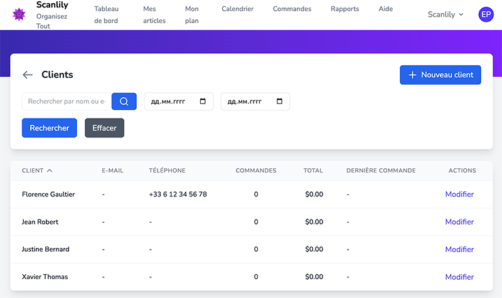Open calendar picker in second date field
502x298 pixels.
pos(279,101)
